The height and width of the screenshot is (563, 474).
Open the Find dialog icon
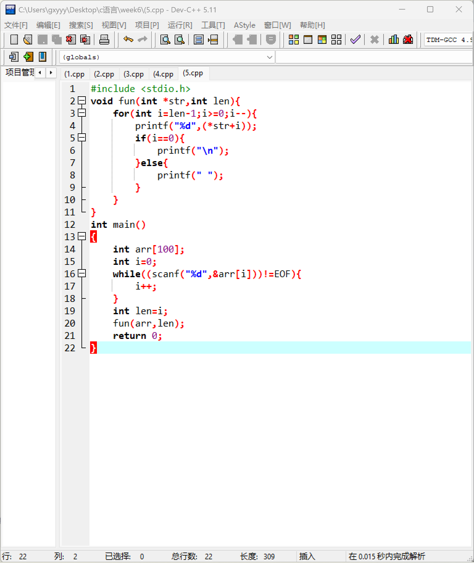165,40
